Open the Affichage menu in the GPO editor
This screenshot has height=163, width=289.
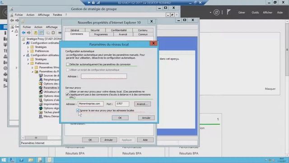[x=51, y=27]
